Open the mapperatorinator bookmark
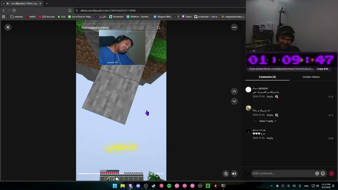This screenshot has height=190, width=338. (233, 17)
